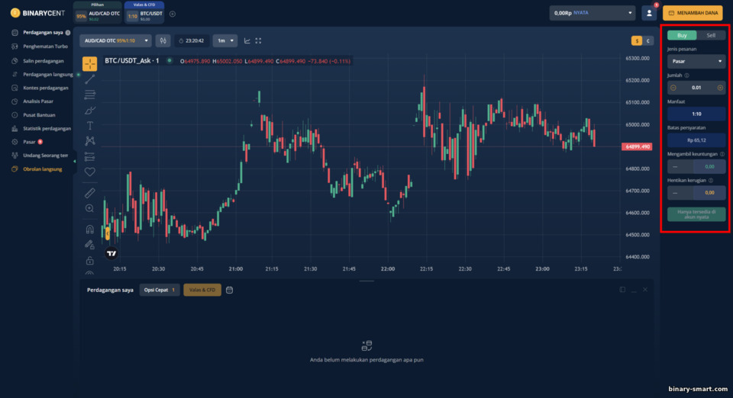Image resolution: width=733 pixels, height=398 pixels.
Task: Toggle the magnet snap mode
Action: coord(90,229)
